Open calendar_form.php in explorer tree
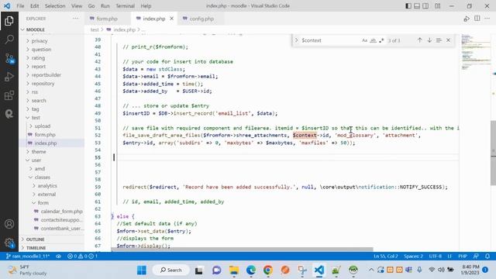 click(x=61, y=212)
